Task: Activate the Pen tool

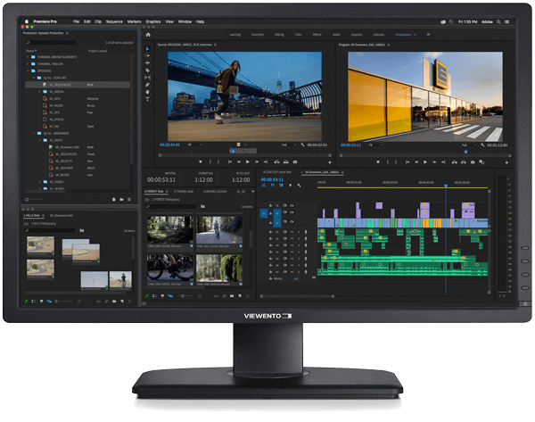Action: point(147,85)
